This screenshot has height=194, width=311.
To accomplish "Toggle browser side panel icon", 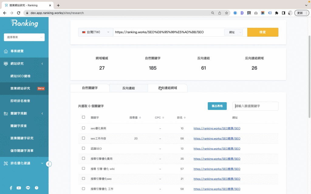I will pos(283,13).
